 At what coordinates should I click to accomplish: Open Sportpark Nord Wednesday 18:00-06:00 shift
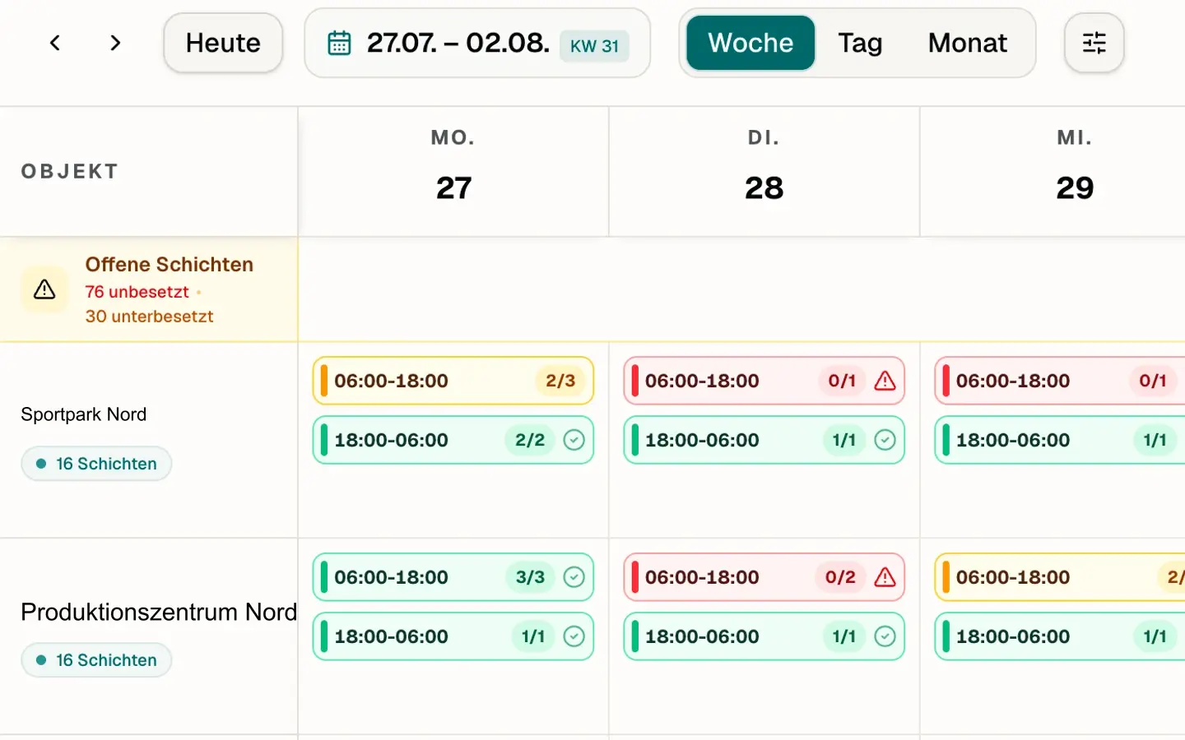[1060, 440]
